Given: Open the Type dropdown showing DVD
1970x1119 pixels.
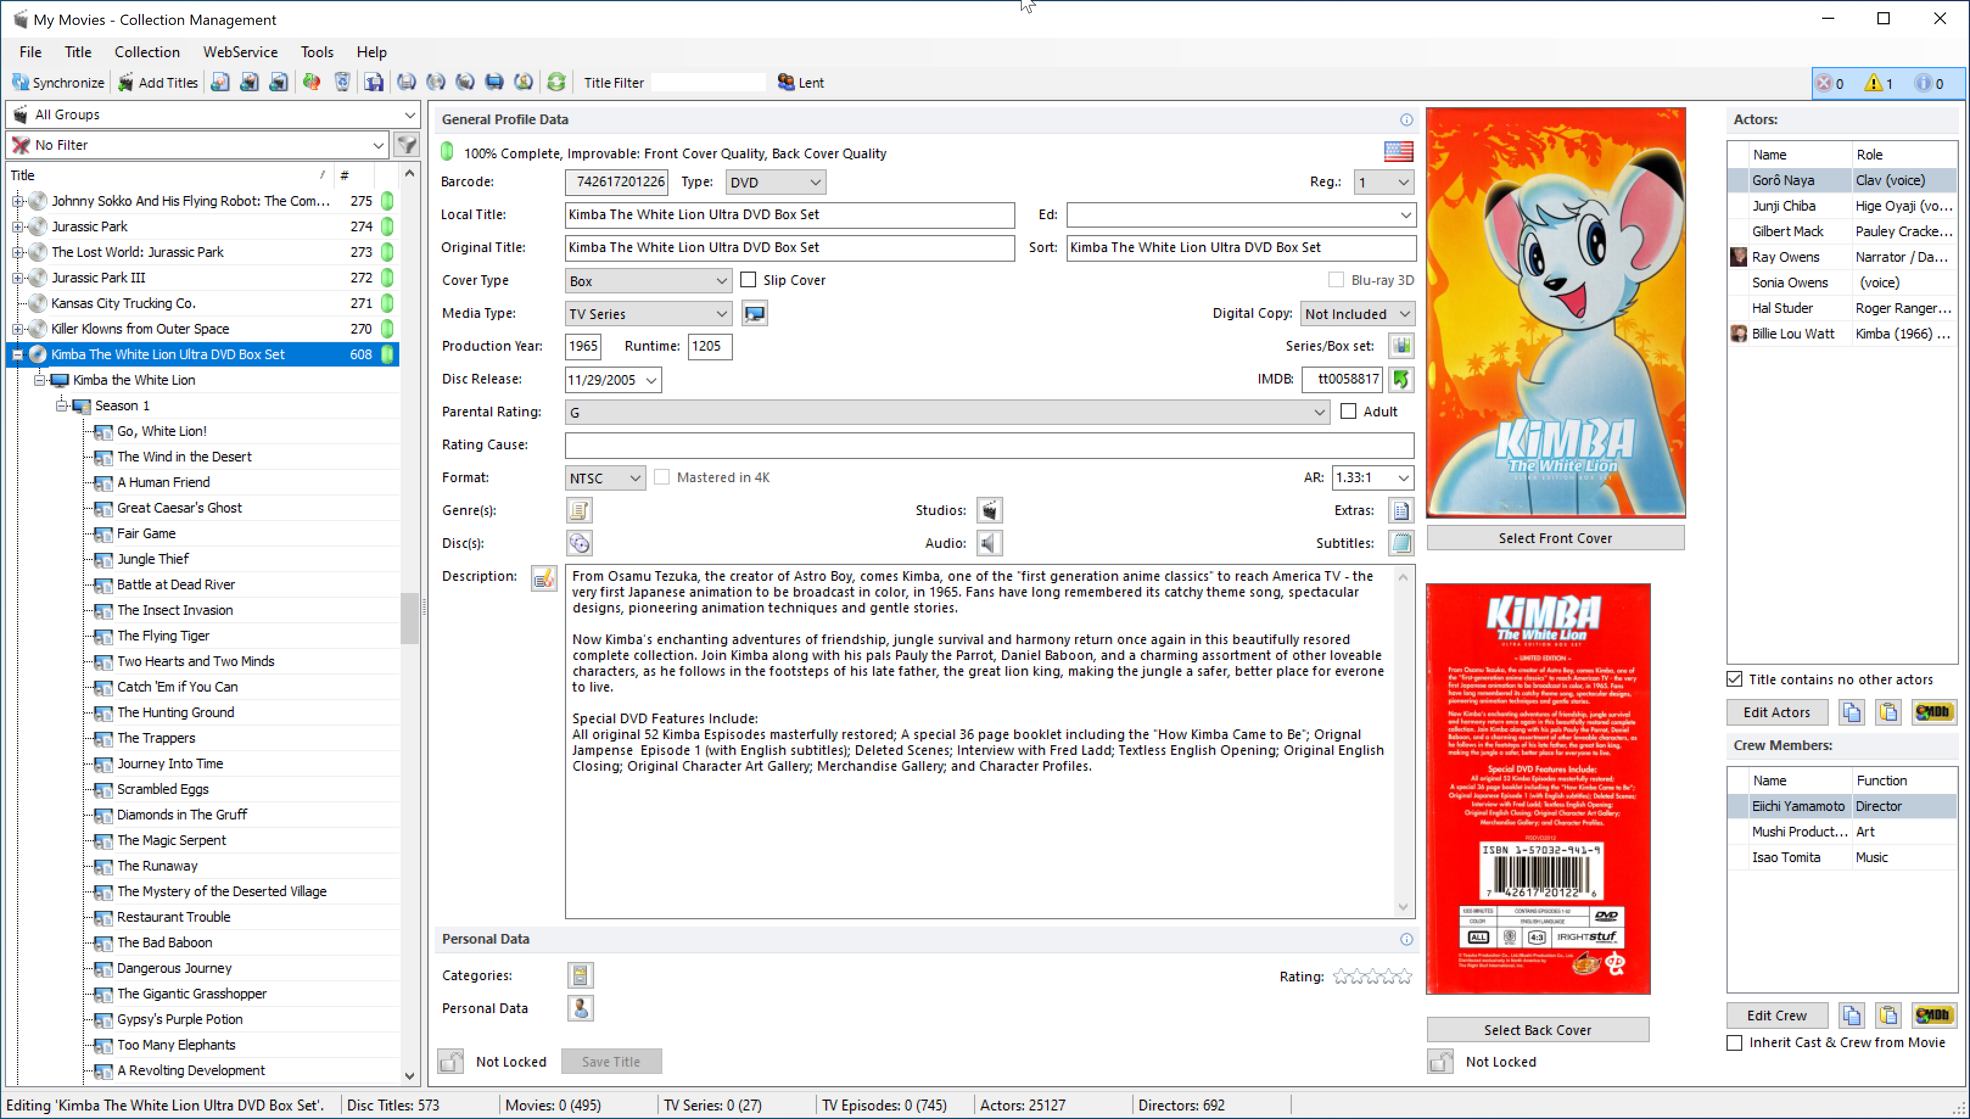Looking at the screenshot, I should (x=776, y=182).
